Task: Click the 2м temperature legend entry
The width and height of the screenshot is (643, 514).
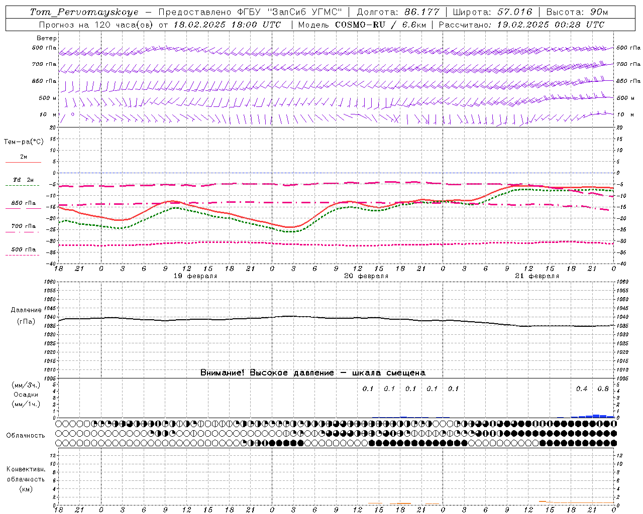Action: tap(24, 157)
